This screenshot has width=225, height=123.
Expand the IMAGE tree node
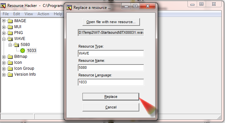point(4,21)
